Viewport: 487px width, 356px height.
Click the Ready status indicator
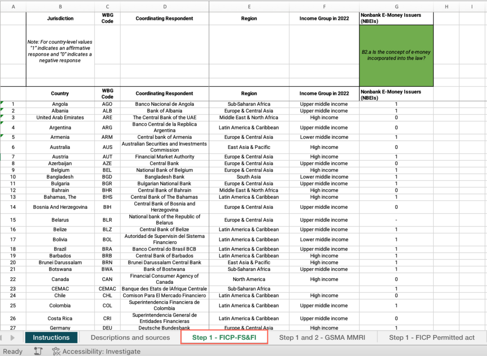pos(13,351)
